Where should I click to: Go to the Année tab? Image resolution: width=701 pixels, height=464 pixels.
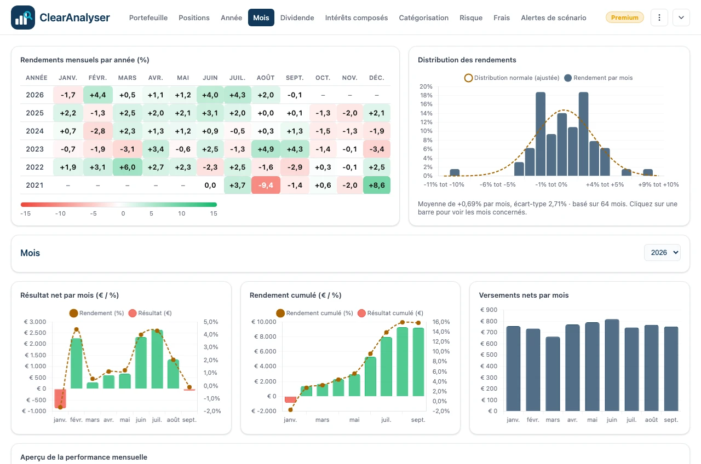[231, 18]
